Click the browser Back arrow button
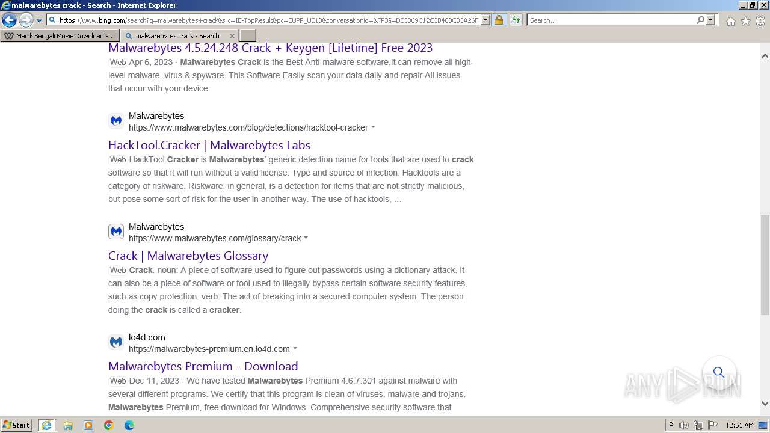The height and width of the screenshot is (433, 770). pos(9,20)
